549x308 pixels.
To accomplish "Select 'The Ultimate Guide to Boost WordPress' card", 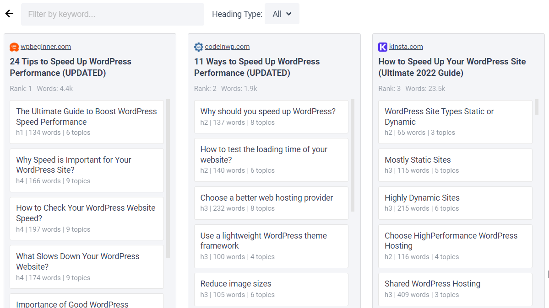I will [87, 122].
